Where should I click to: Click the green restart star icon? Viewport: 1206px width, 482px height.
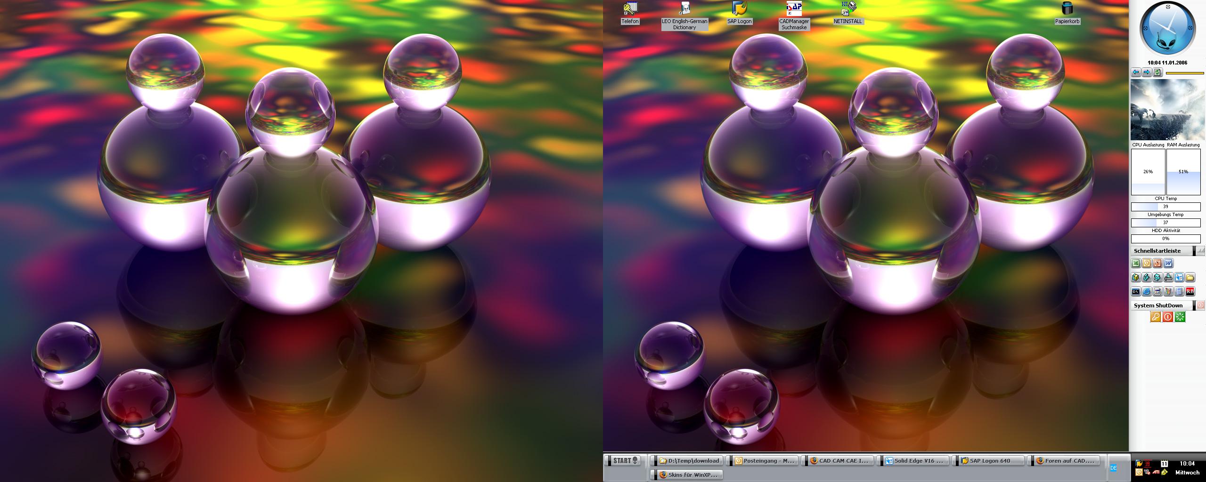pos(1180,317)
